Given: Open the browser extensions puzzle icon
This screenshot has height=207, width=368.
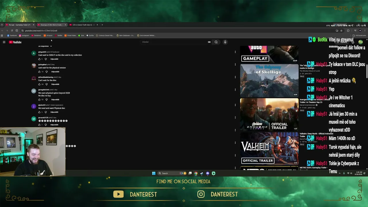Looking at the screenshot, I should (348, 30).
